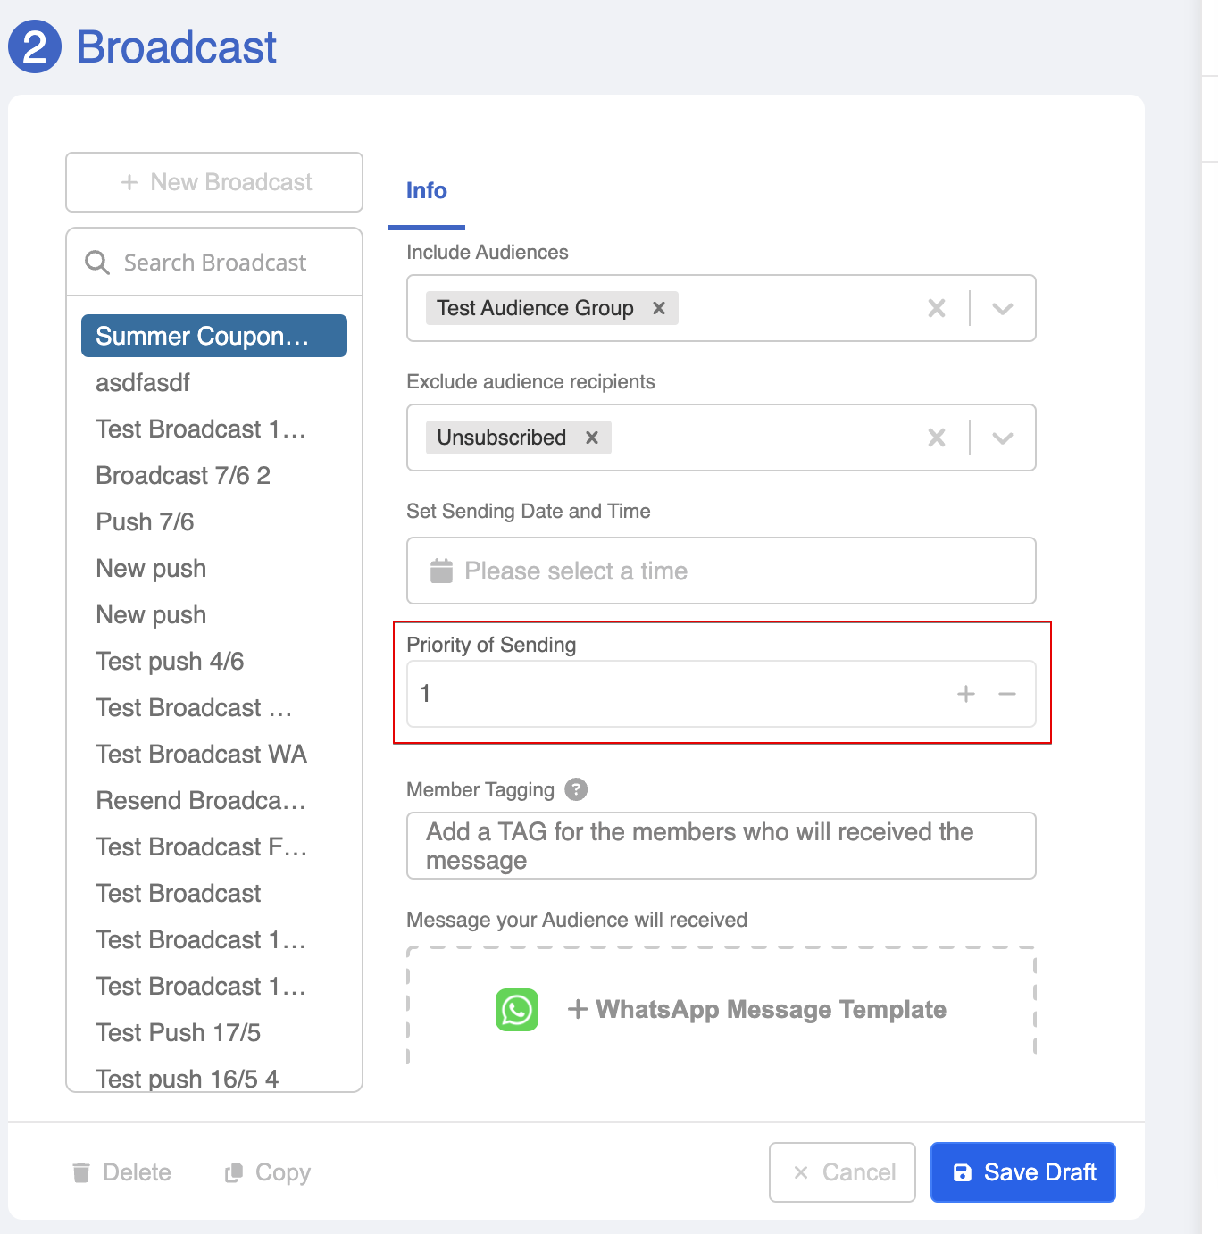1218x1234 pixels.
Task: Click the WhatsApp logo icon
Action: [517, 1010]
